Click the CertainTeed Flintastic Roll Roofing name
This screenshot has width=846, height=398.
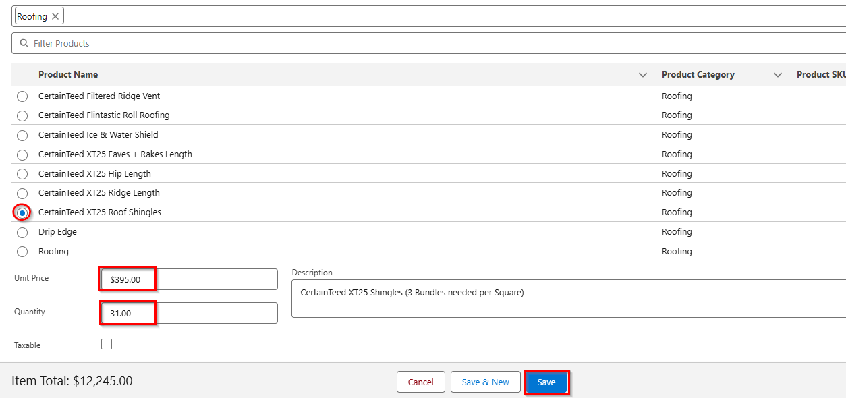[104, 115]
